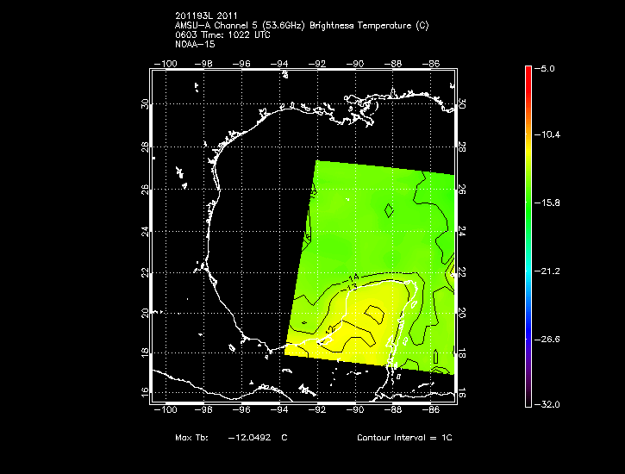The height and width of the screenshot is (474, 625).
Task: Click the -10.4 color scale value
Action: tap(547, 134)
